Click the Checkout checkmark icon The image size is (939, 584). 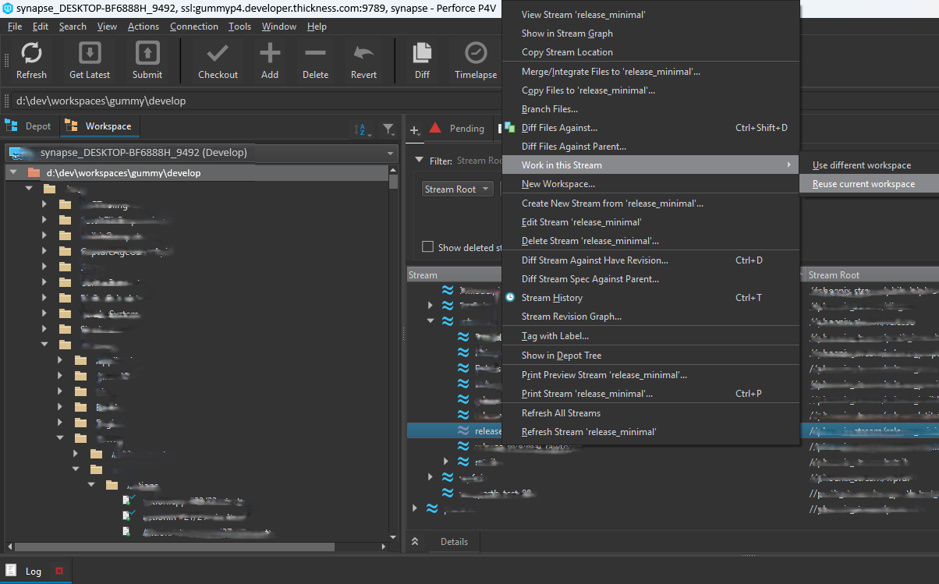click(218, 54)
